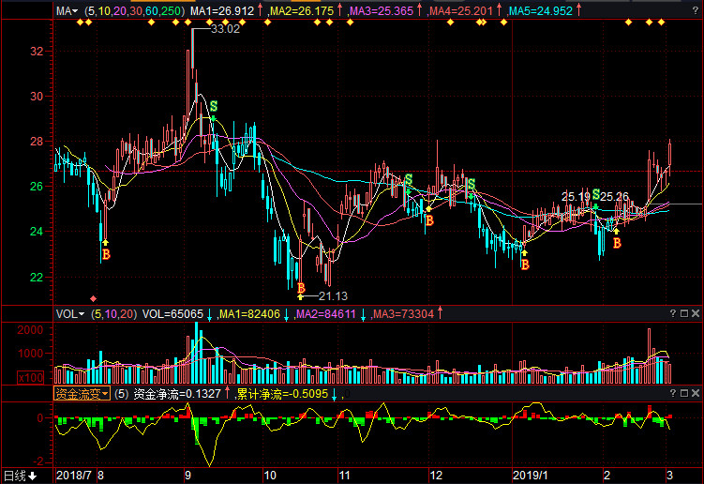Click the MA5=24.952 value
This screenshot has height=484, width=704.
coord(541,10)
